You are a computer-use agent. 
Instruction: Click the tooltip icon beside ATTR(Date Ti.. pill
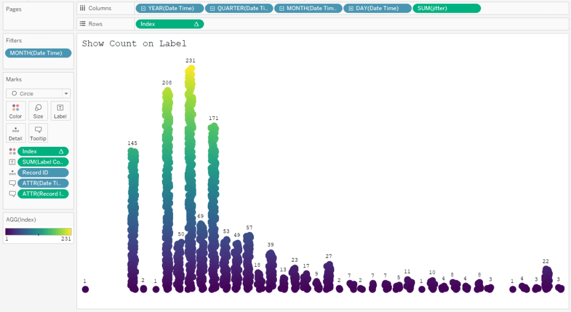(x=12, y=183)
